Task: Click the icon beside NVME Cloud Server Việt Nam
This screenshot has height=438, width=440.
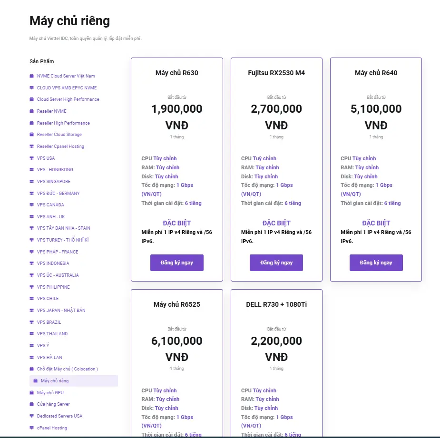Action: click(x=32, y=76)
